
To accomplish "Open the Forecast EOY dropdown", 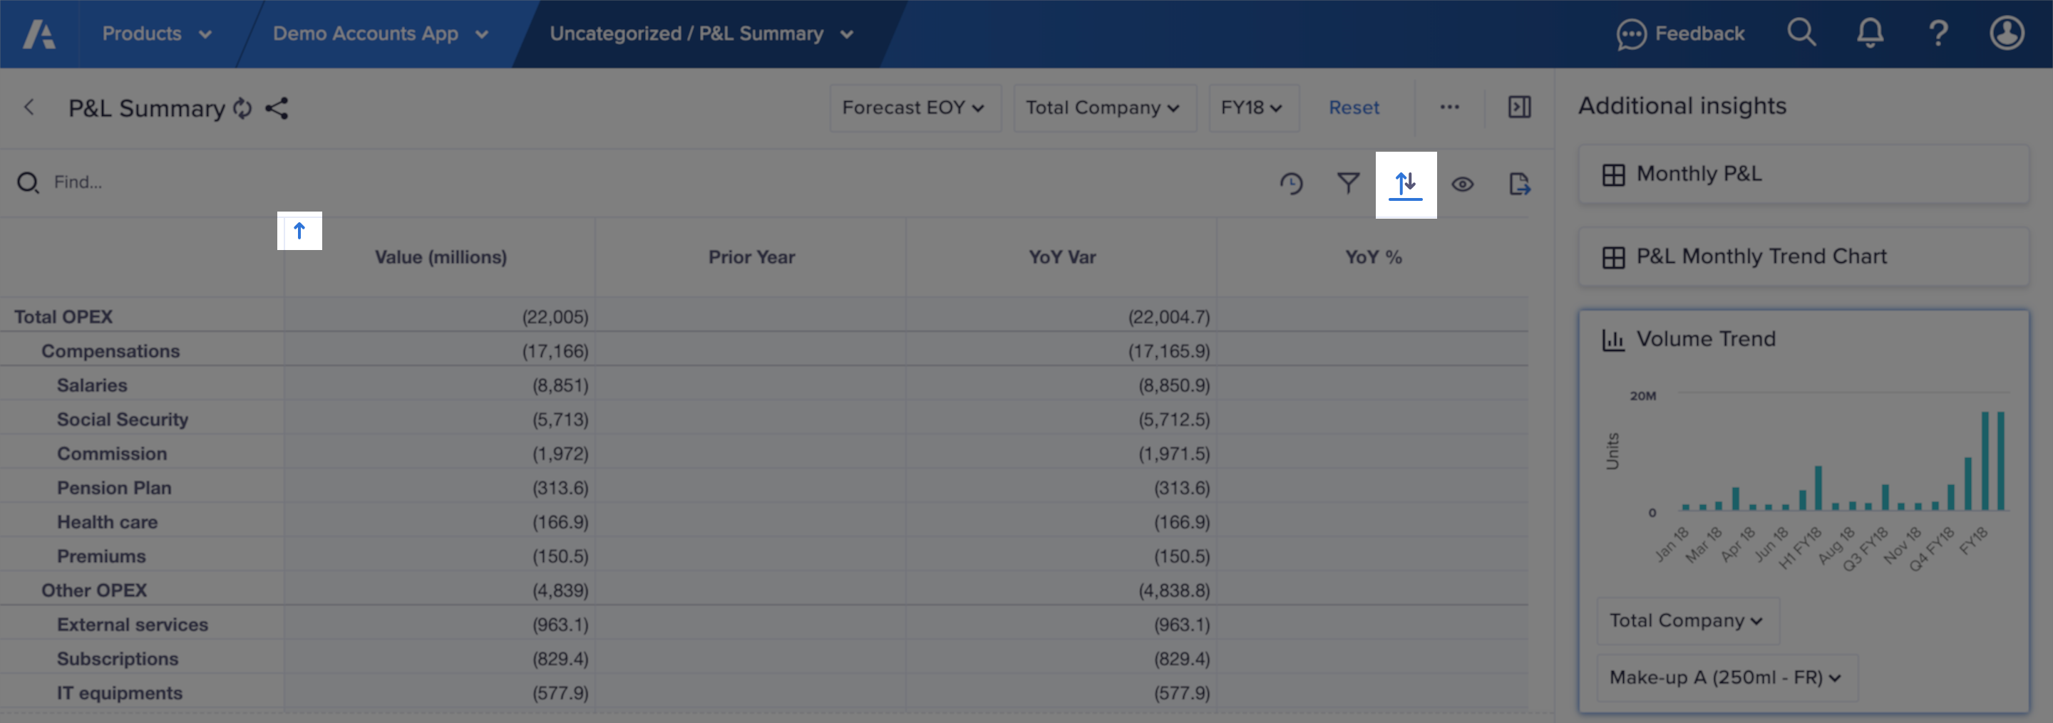I will [915, 108].
